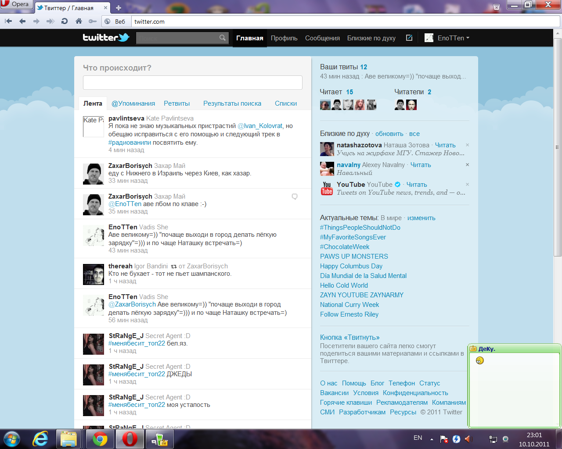This screenshot has width=562, height=449.
Task: Switch to the Результаты поиска tab
Action: [x=232, y=103]
